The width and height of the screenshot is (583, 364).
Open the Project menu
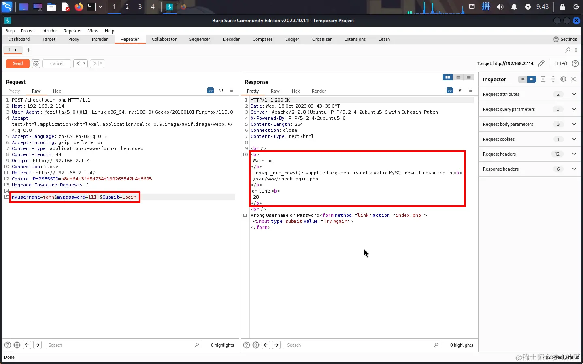click(x=28, y=31)
